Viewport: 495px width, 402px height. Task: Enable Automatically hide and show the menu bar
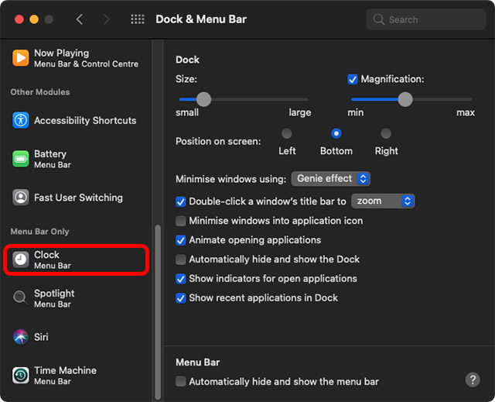(180, 381)
